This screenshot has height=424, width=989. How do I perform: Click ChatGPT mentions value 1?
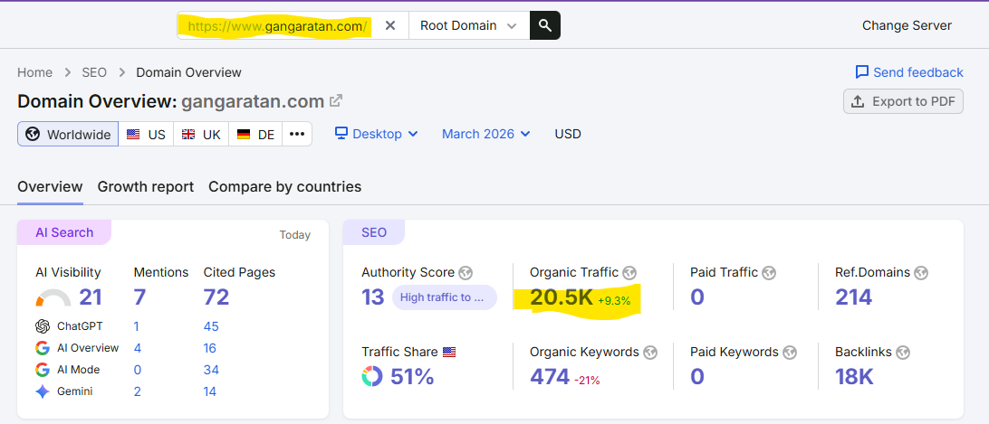(136, 326)
